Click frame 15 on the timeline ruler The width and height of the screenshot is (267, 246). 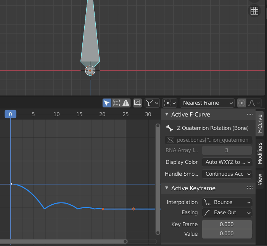click(x=79, y=114)
